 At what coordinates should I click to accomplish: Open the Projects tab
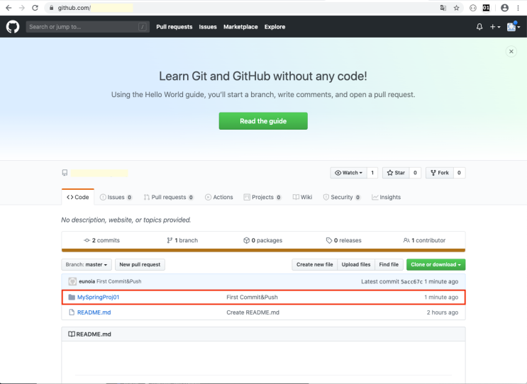tap(262, 197)
